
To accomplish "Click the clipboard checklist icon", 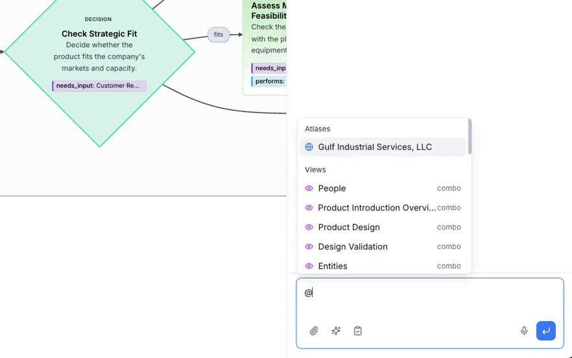I will (x=358, y=331).
